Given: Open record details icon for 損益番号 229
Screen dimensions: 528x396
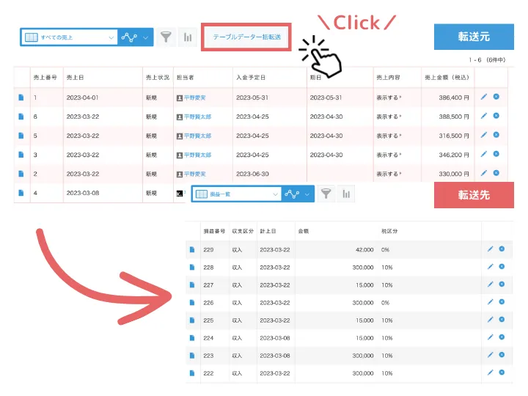Looking at the screenshot, I should [193, 249].
